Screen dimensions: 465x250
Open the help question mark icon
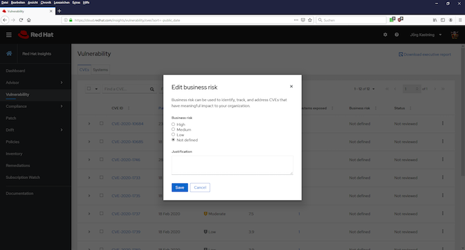[397, 34]
